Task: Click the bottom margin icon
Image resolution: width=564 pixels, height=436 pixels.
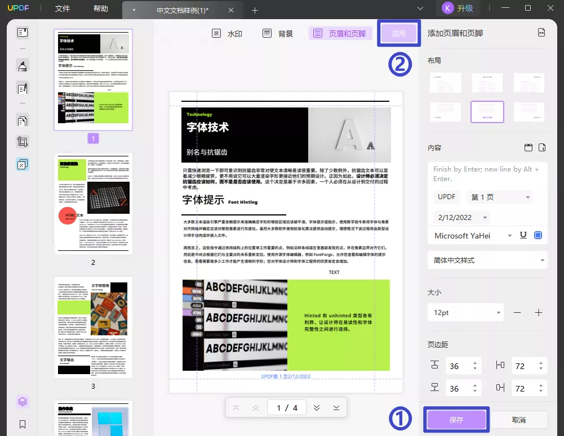Action: point(434,388)
